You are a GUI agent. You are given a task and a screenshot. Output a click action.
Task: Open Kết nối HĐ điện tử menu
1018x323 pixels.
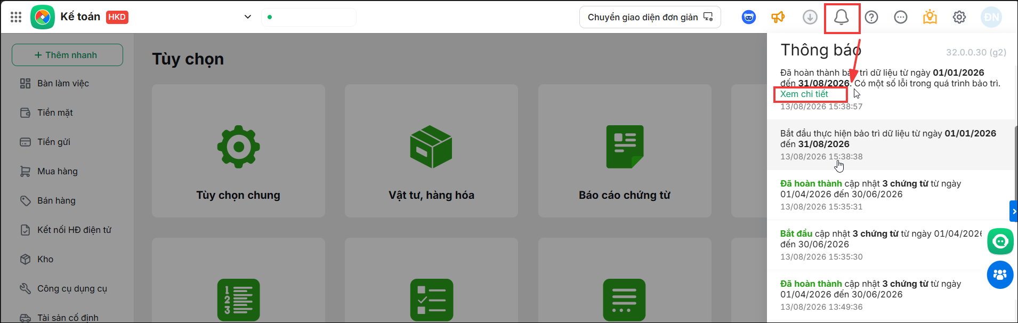click(x=74, y=230)
